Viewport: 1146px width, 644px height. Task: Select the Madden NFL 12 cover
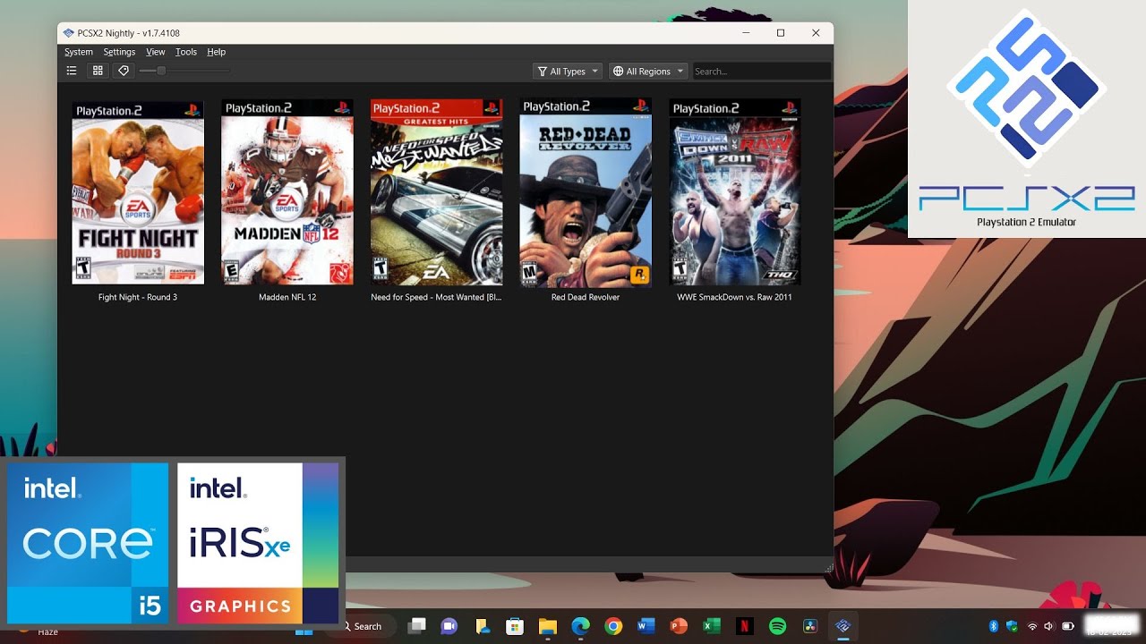click(x=287, y=191)
